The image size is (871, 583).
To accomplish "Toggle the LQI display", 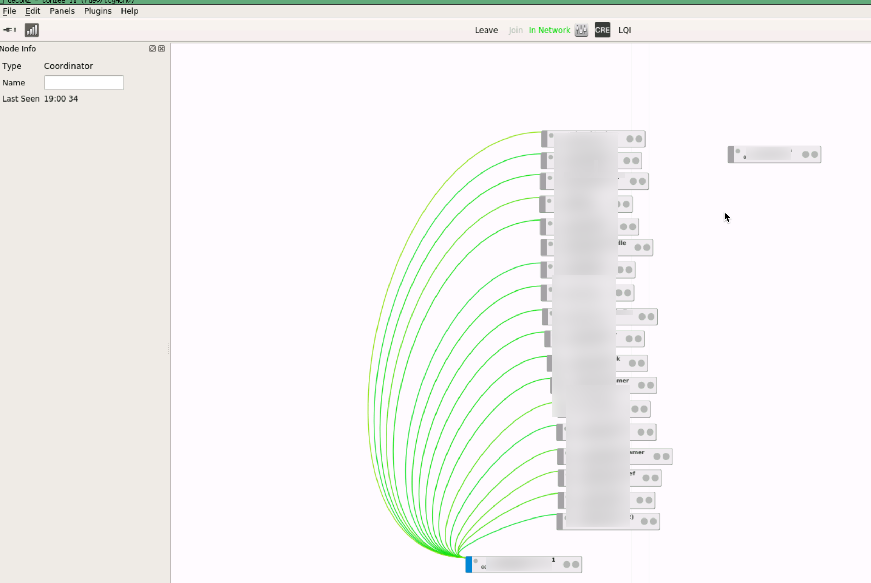I will (624, 30).
